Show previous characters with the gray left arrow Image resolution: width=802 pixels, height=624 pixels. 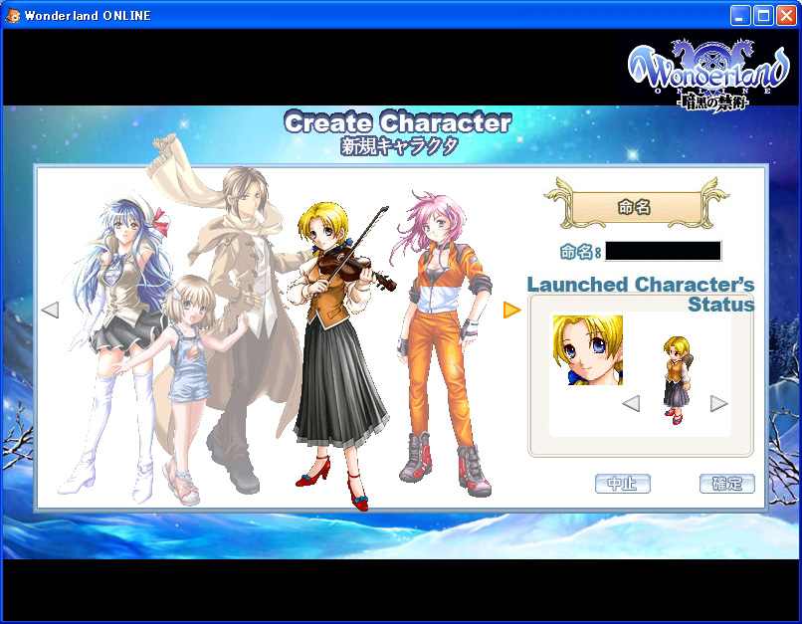[50, 310]
